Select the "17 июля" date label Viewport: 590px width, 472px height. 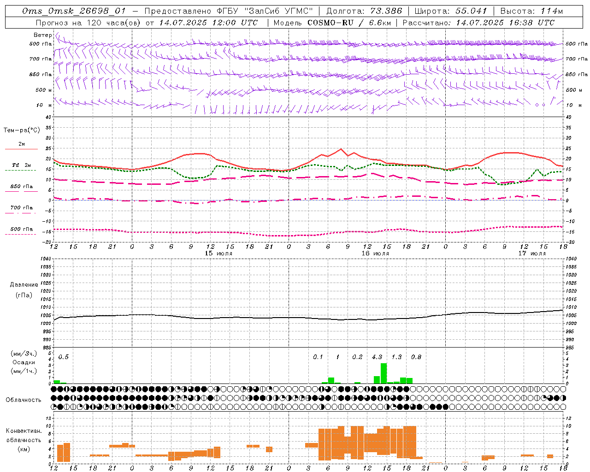[532, 254]
